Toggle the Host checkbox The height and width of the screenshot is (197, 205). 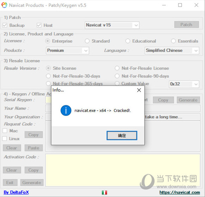pos(39,25)
